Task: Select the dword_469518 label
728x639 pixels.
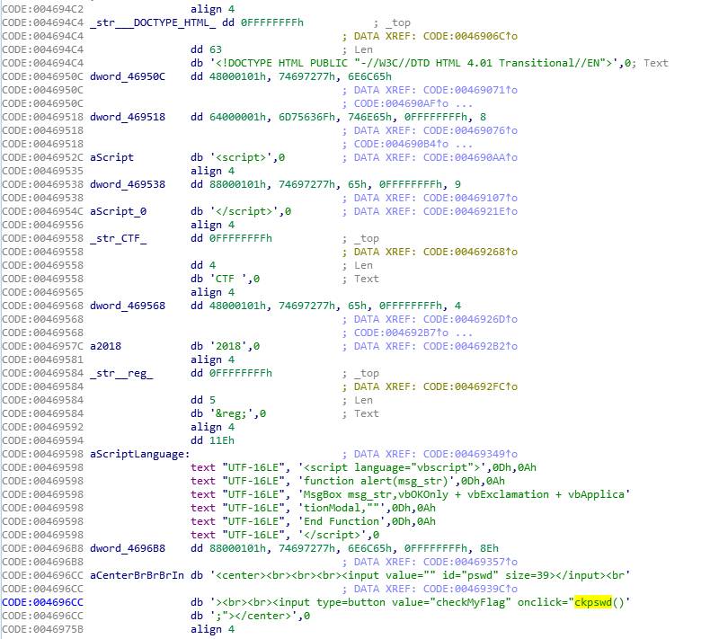Action: coord(128,117)
